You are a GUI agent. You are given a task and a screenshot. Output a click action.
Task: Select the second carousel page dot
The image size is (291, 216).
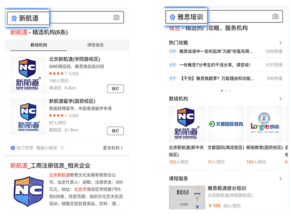226,91
